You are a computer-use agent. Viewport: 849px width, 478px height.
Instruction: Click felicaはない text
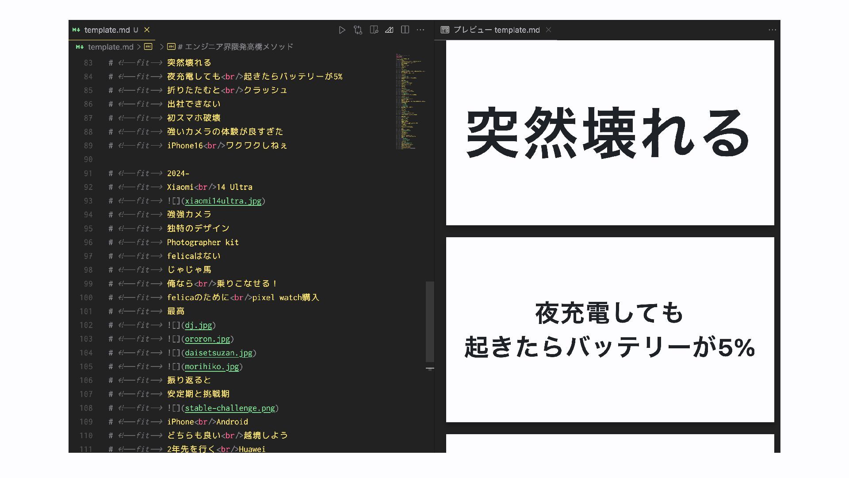[x=194, y=256]
